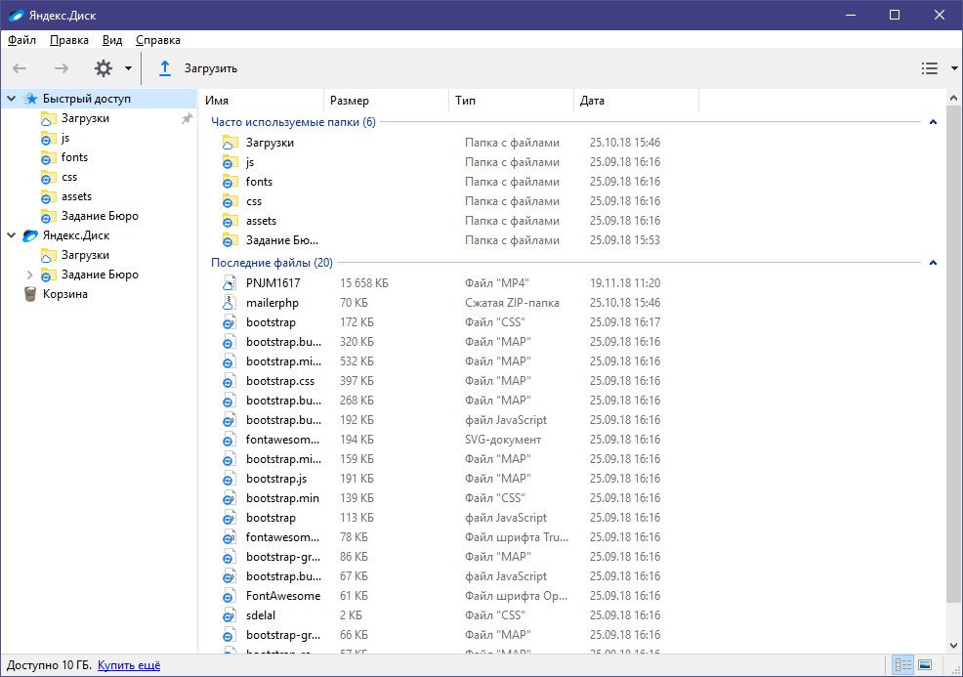Click the upload arrow icon in toolbar
963x677 pixels.
pyautogui.click(x=165, y=68)
